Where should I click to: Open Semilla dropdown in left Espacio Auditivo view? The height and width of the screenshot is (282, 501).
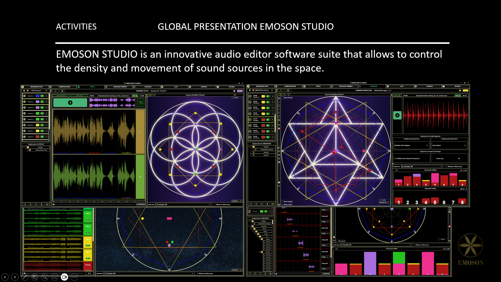237,201
